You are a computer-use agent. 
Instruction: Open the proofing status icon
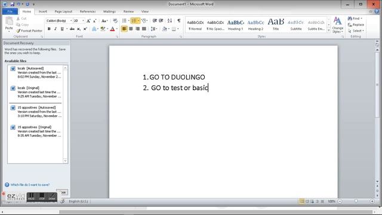[63, 201]
